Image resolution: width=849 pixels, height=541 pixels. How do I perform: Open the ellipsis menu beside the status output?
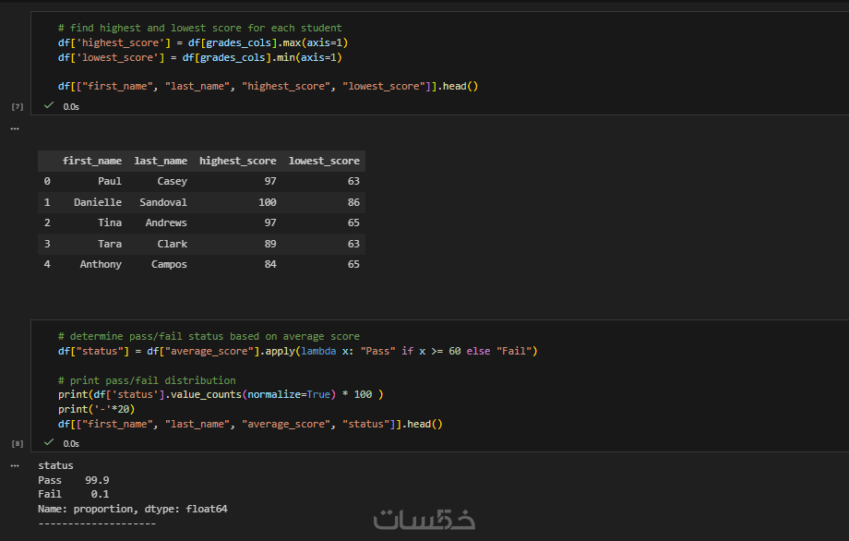coord(14,465)
